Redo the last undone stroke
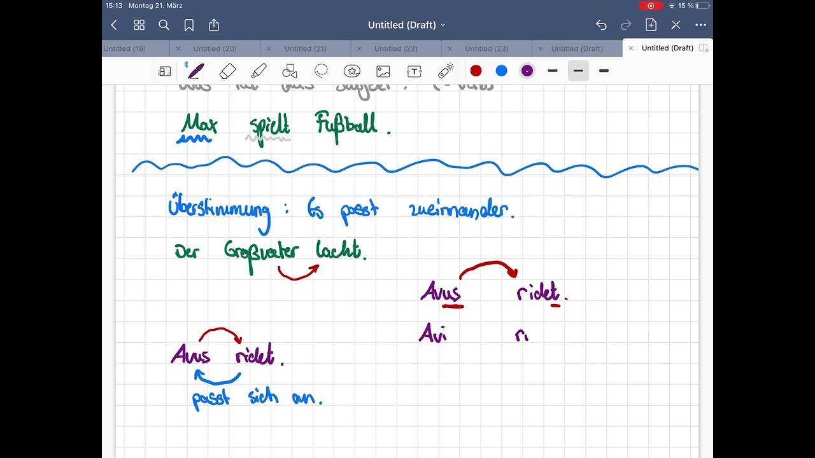The width and height of the screenshot is (815, 458). pos(626,25)
